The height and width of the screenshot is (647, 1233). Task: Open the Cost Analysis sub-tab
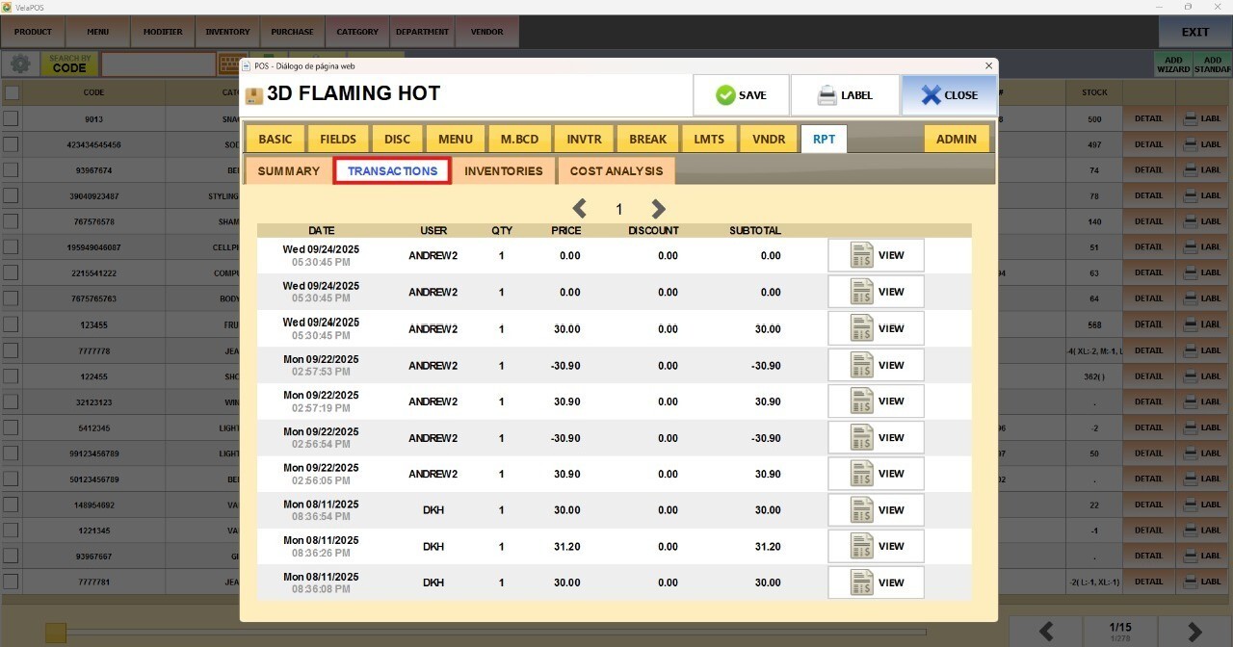tap(616, 171)
